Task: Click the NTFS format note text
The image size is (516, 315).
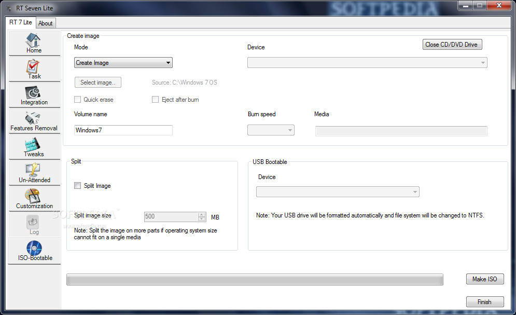Action: pyautogui.click(x=370, y=215)
